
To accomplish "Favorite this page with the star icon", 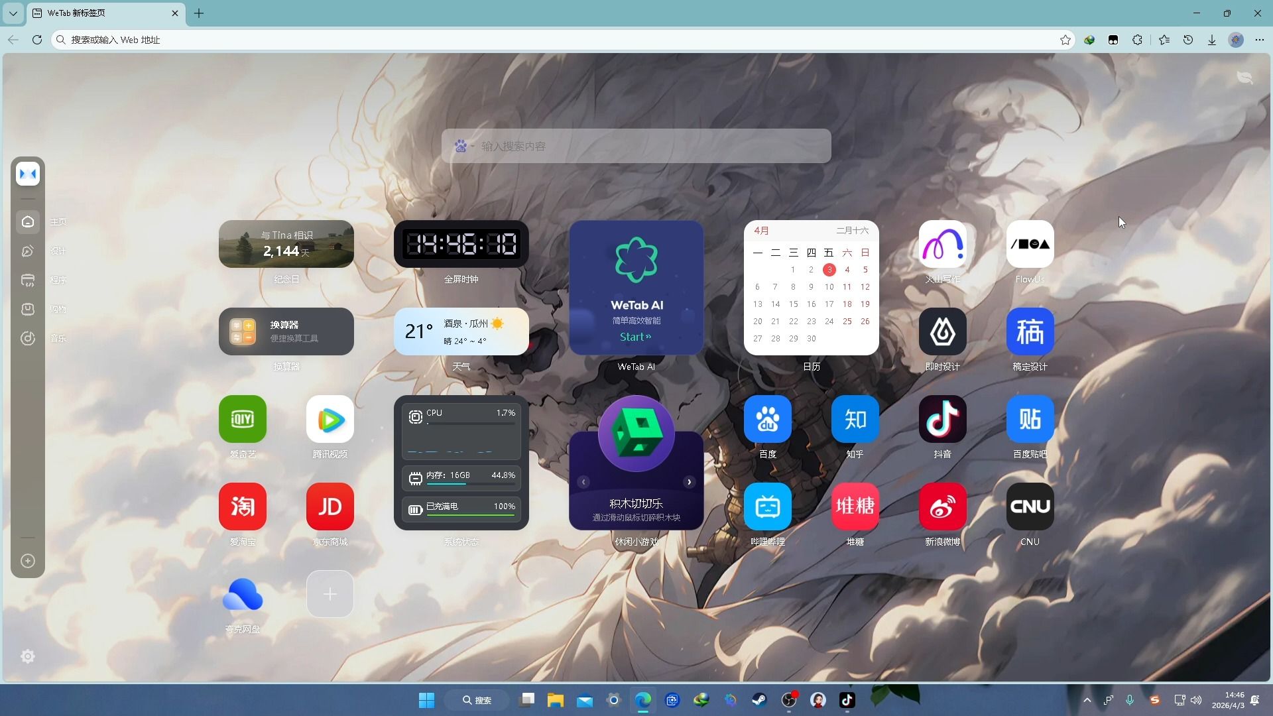I will 1065,40.
